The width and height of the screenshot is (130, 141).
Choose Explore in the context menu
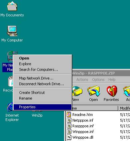(x=43, y=64)
